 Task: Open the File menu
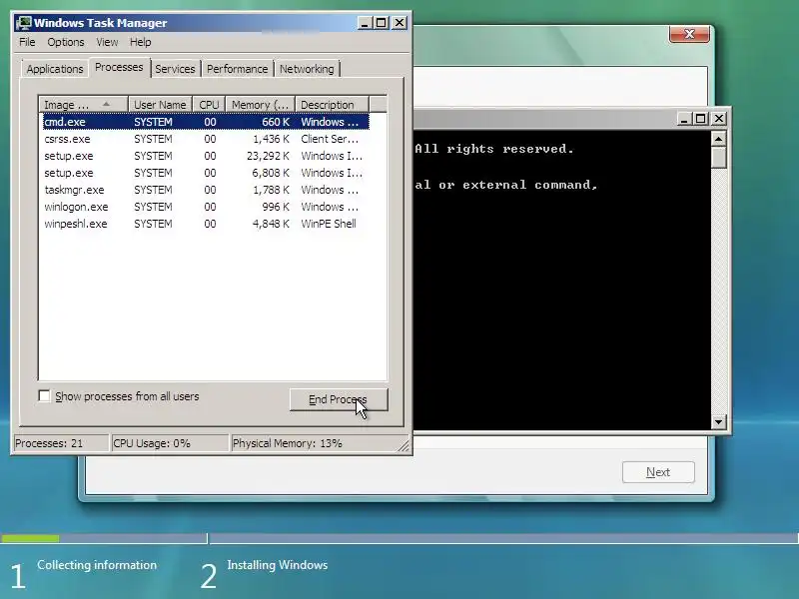click(x=27, y=42)
